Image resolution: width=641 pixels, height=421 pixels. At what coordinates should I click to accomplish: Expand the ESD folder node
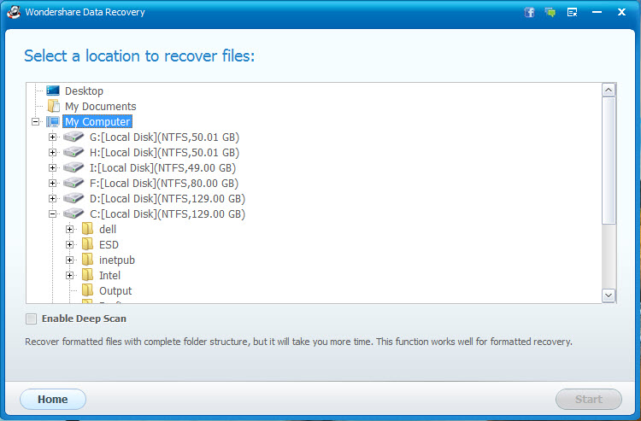coord(69,244)
